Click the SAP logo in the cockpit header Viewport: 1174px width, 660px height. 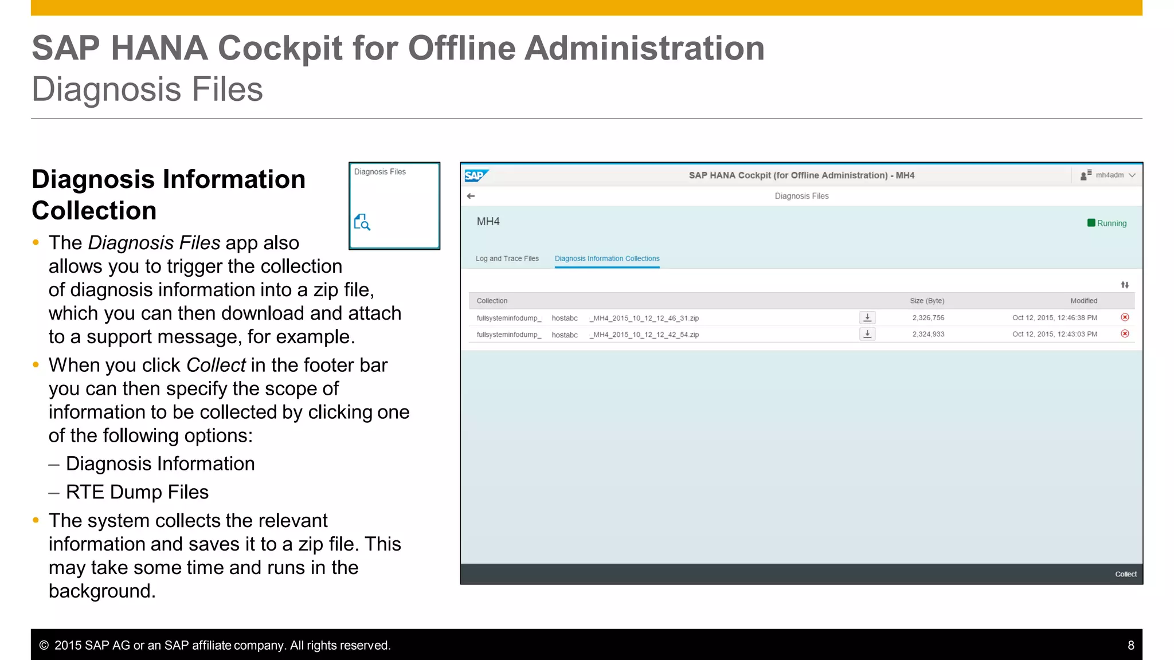[x=476, y=175]
